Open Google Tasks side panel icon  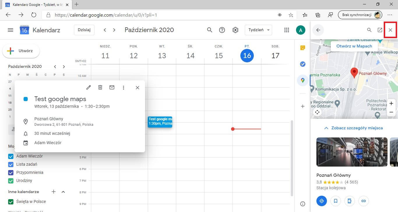[x=303, y=64]
